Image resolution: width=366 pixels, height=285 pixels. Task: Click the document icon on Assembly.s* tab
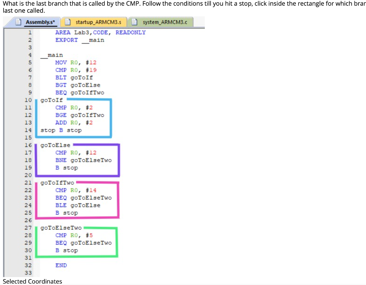click(x=19, y=22)
